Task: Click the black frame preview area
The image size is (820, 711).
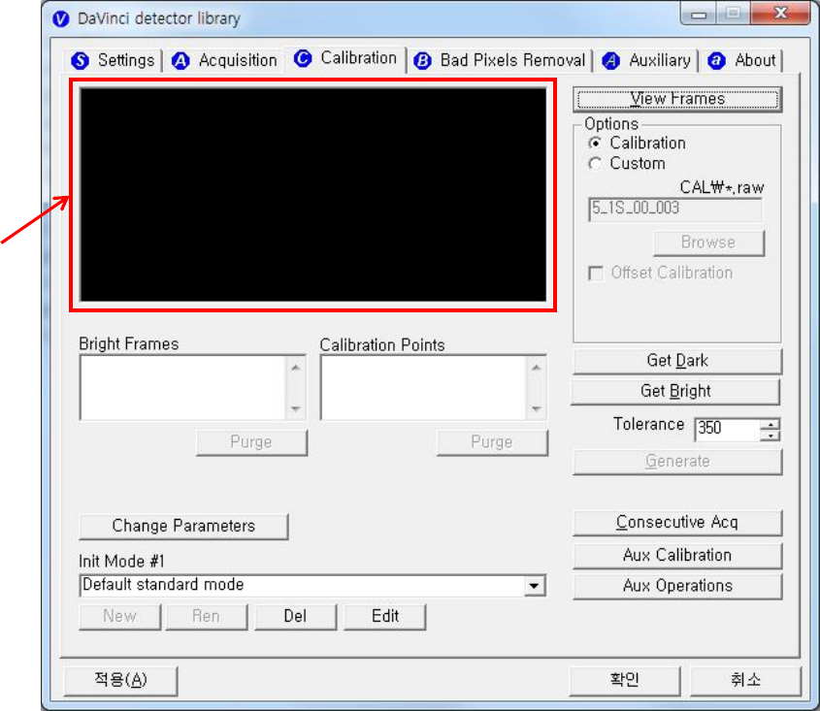Action: 313,195
